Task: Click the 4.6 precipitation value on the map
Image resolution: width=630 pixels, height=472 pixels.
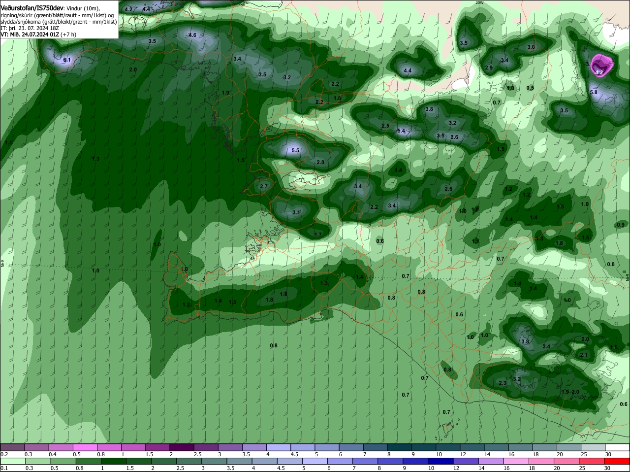Action: 192,35
